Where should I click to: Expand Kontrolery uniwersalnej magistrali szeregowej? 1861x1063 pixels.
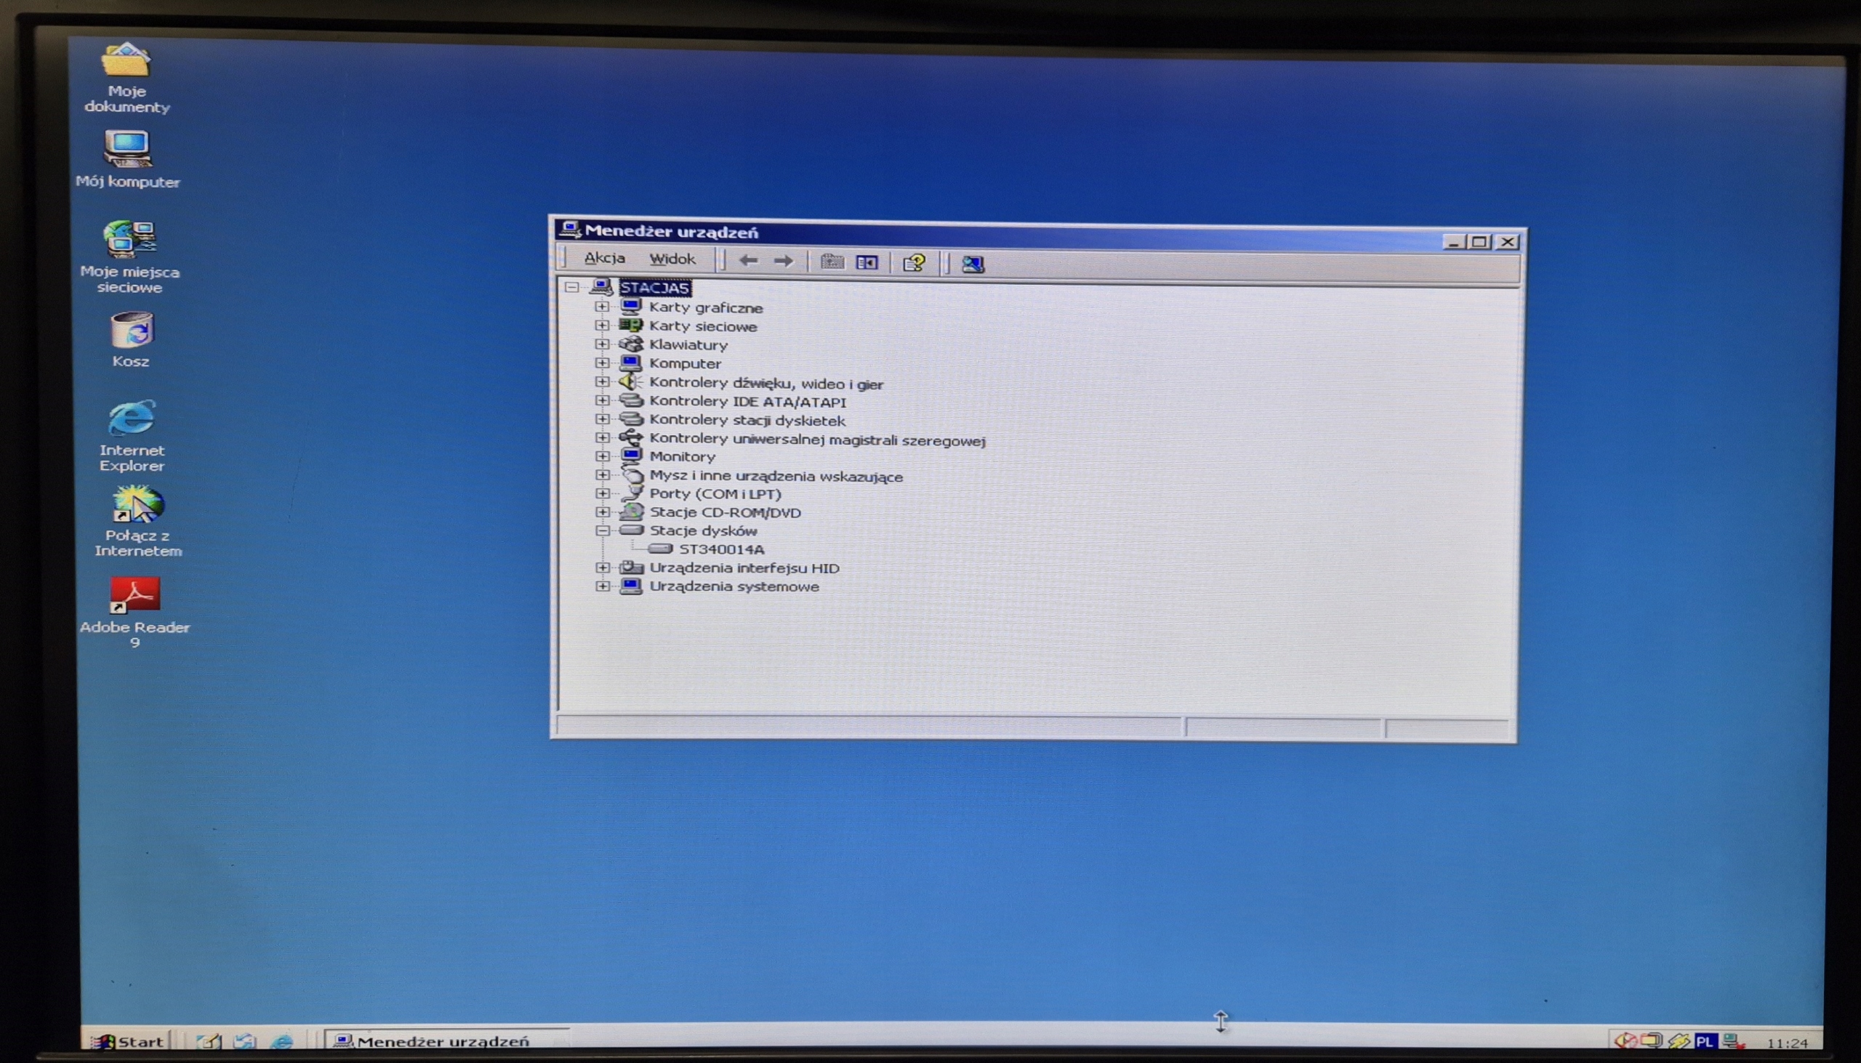[x=602, y=437]
